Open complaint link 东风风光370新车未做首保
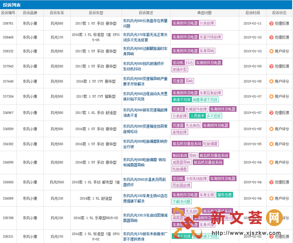This screenshot has height=243, width=293. click(x=145, y=236)
